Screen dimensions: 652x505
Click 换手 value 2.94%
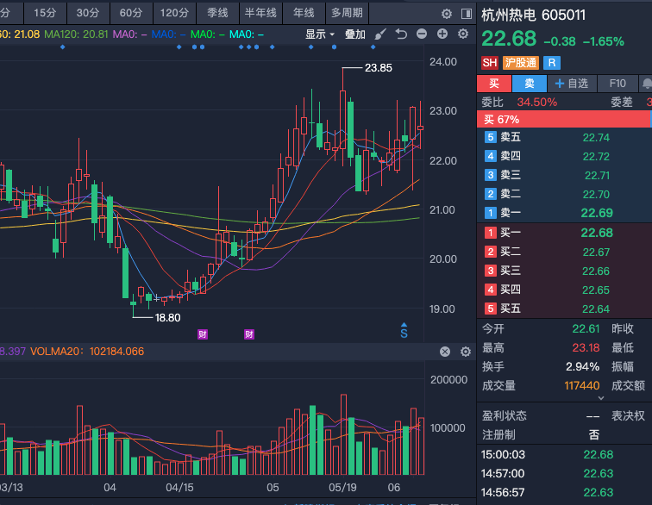(582, 366)
